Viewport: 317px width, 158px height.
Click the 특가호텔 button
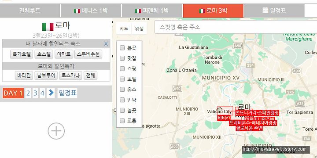pyautogui.click(x=22, y=54)
